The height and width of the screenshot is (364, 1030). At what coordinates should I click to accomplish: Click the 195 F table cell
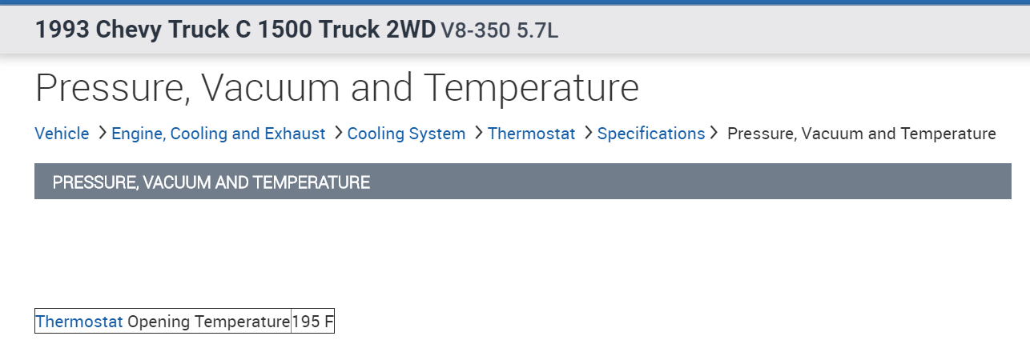pyautogui.click(x=312, y=322)
